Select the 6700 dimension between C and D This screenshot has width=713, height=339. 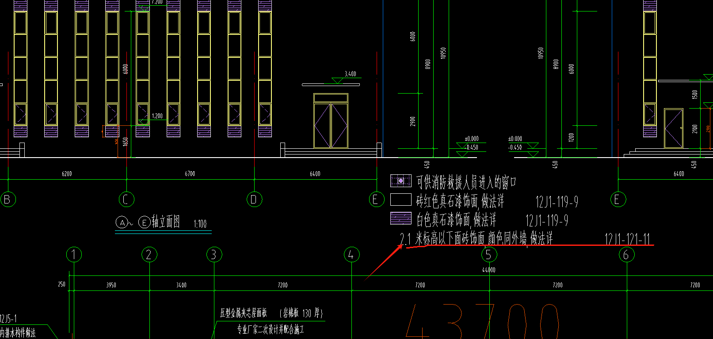[190, 174]
